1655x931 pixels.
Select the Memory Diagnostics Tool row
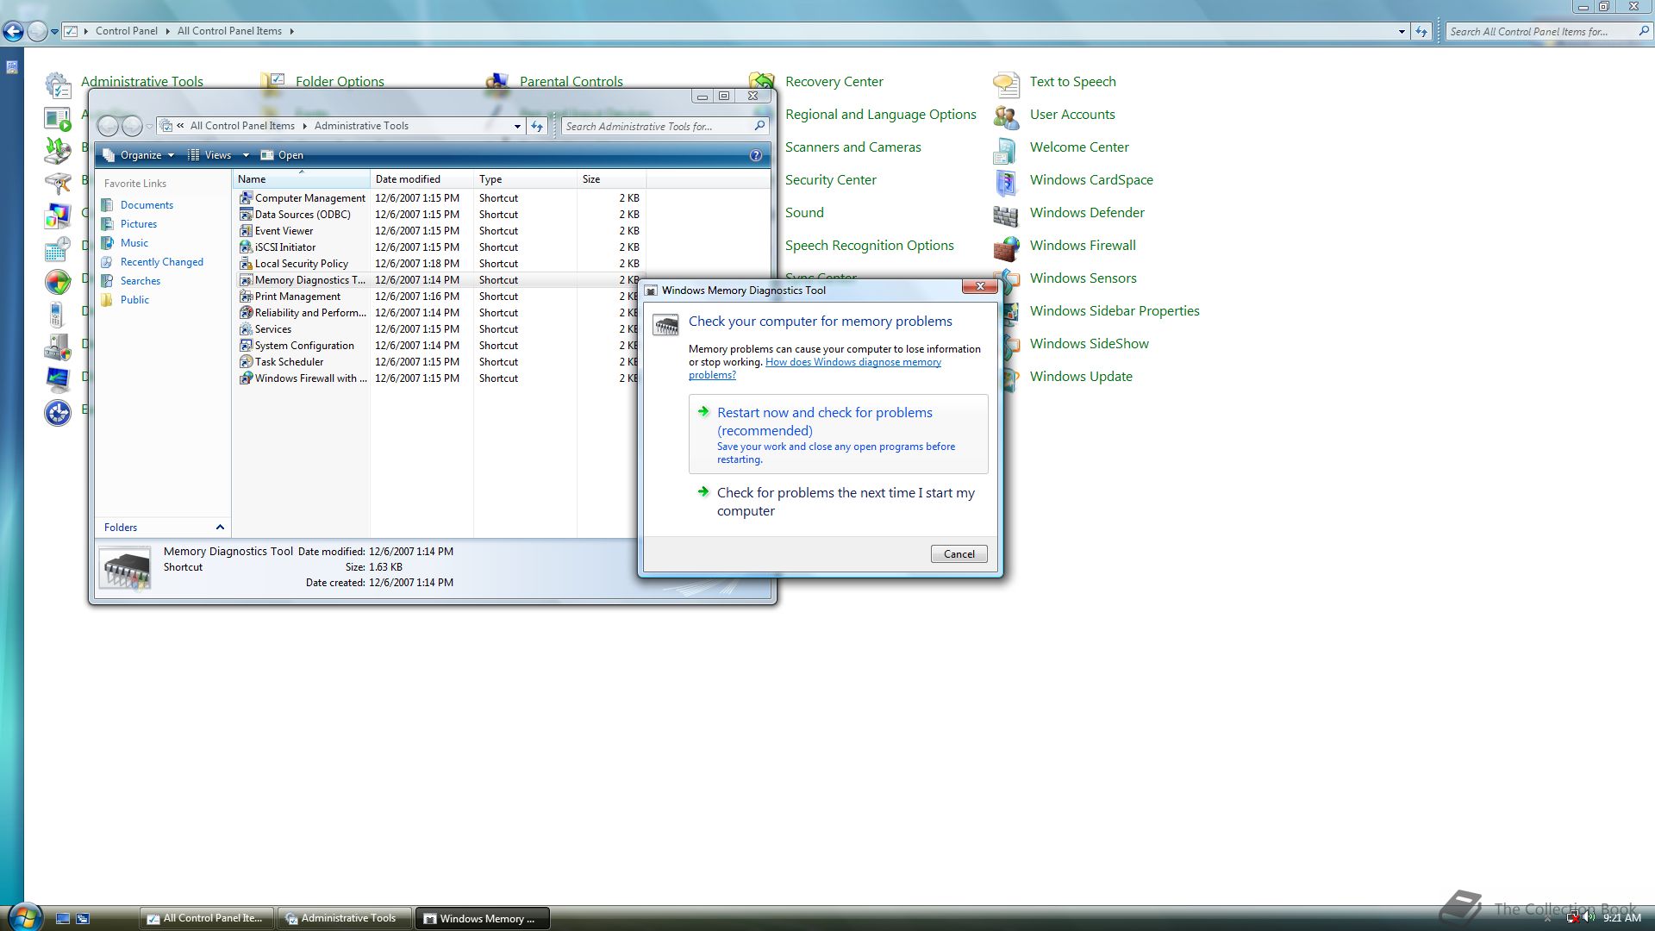[x=439, y=280]
